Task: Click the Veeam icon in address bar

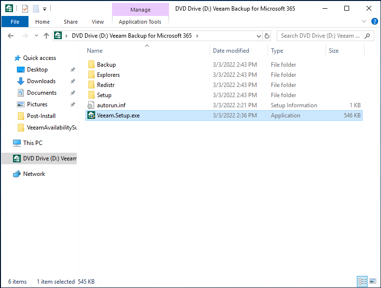Action: click(x=58, y=35)
